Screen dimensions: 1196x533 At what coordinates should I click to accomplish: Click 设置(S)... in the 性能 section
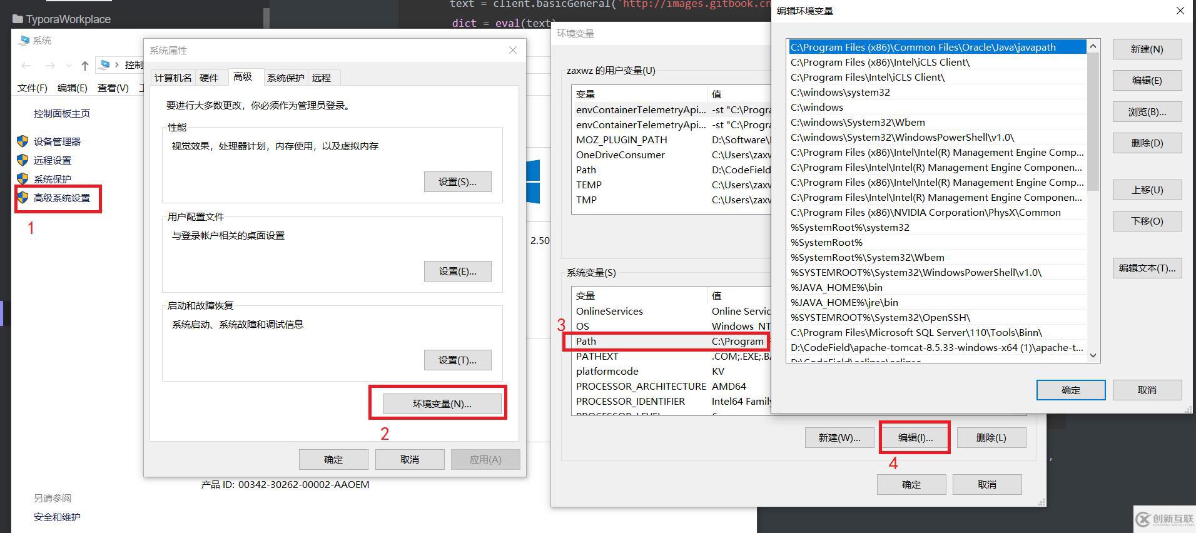point(457,181)
